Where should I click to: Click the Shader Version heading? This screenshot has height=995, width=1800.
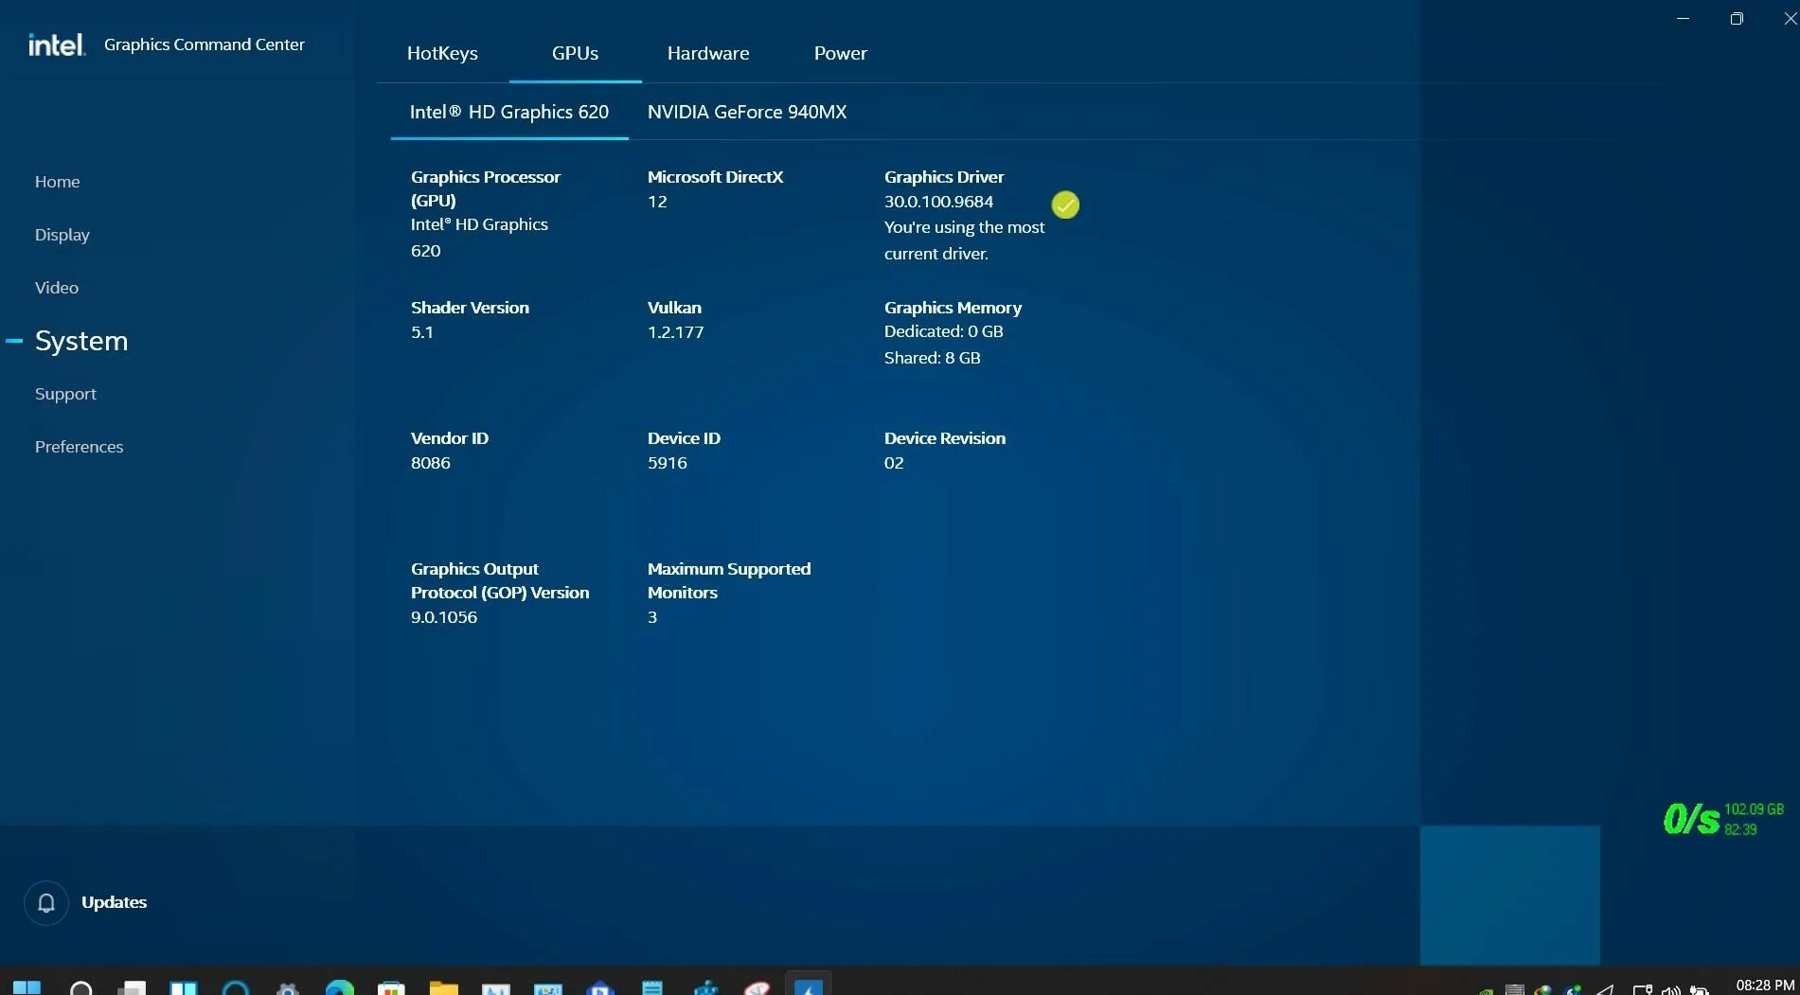(x=470, y=308)
